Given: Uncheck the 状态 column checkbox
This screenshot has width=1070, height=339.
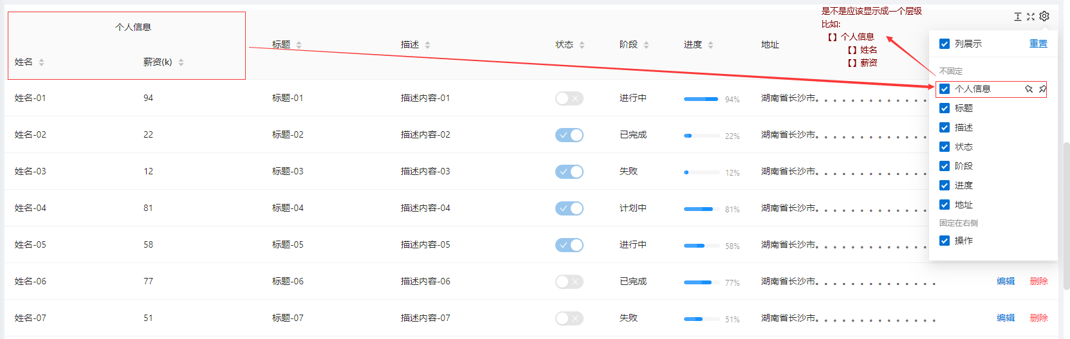Looking at the screenshot, I should tap(945, 147).
